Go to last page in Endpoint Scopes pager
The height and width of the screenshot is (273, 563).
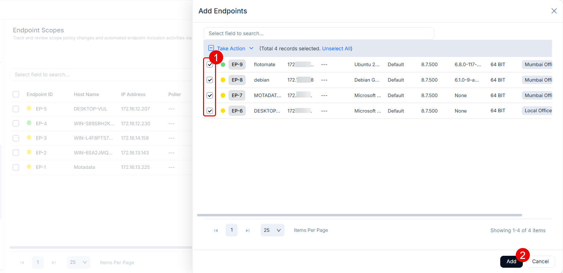pos(54,262)
